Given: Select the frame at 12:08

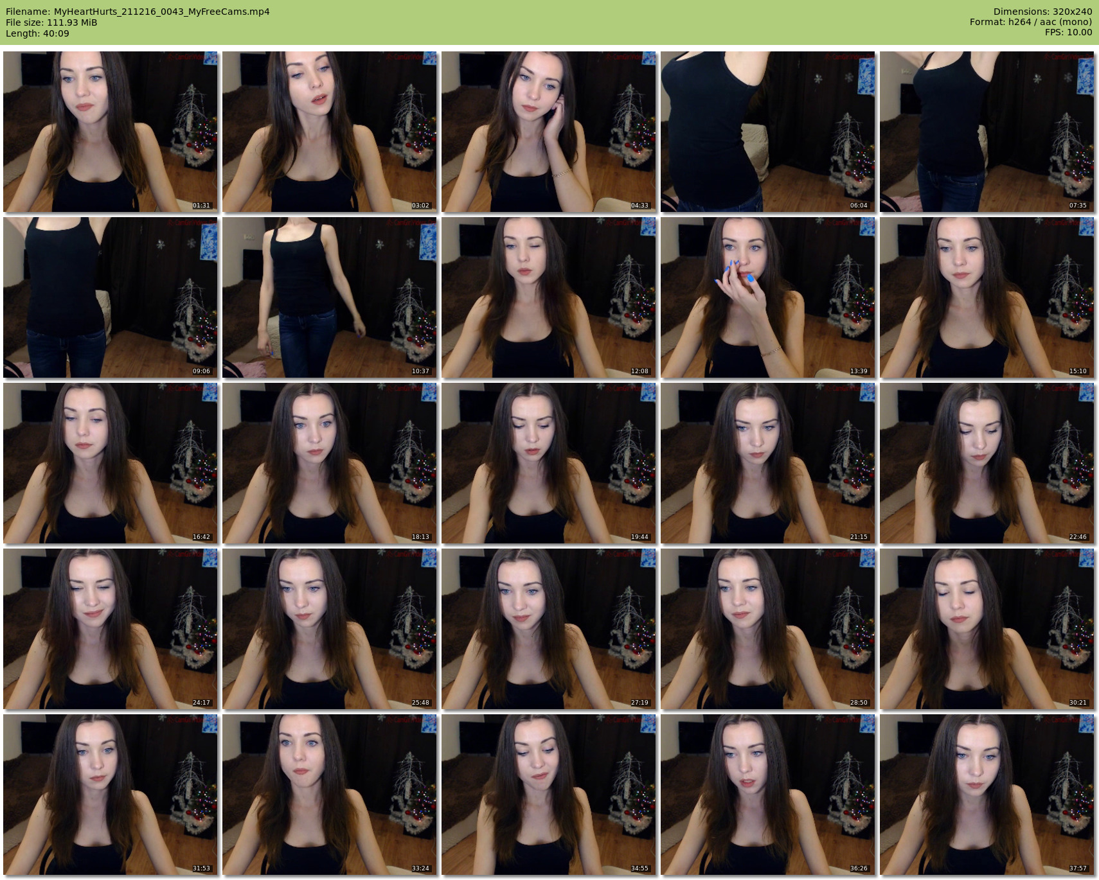Looking at the screenshot, I should 549,297.
